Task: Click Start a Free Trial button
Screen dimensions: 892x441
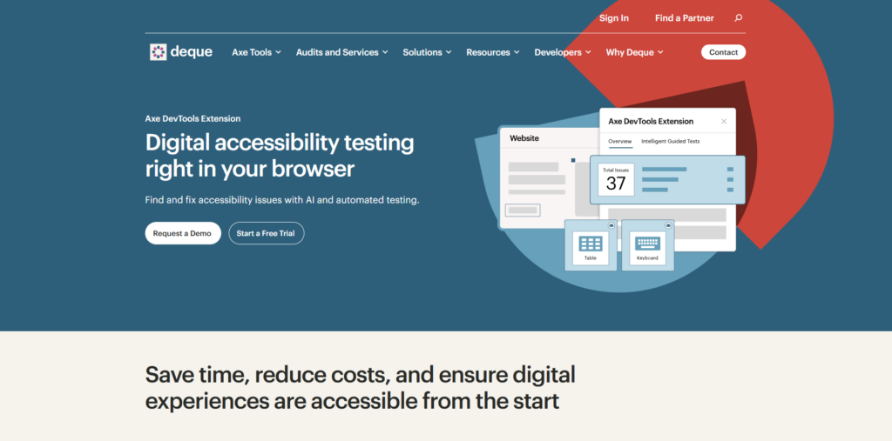Action: click(267, 233)
